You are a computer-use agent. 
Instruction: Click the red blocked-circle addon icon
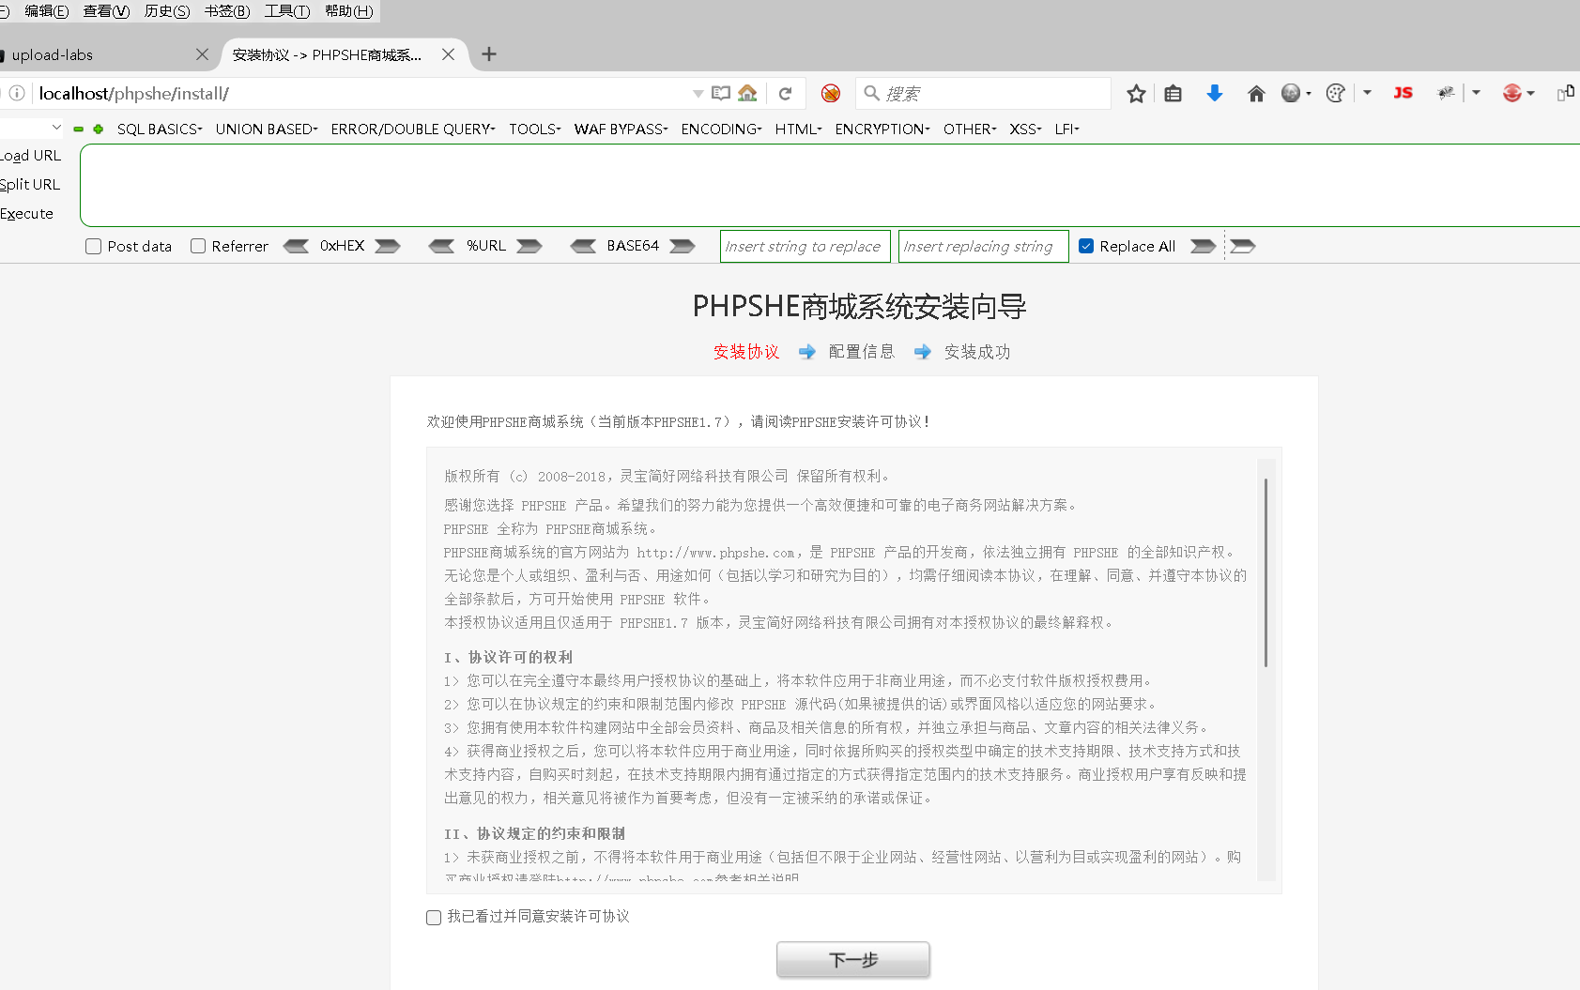coord(830,93)
